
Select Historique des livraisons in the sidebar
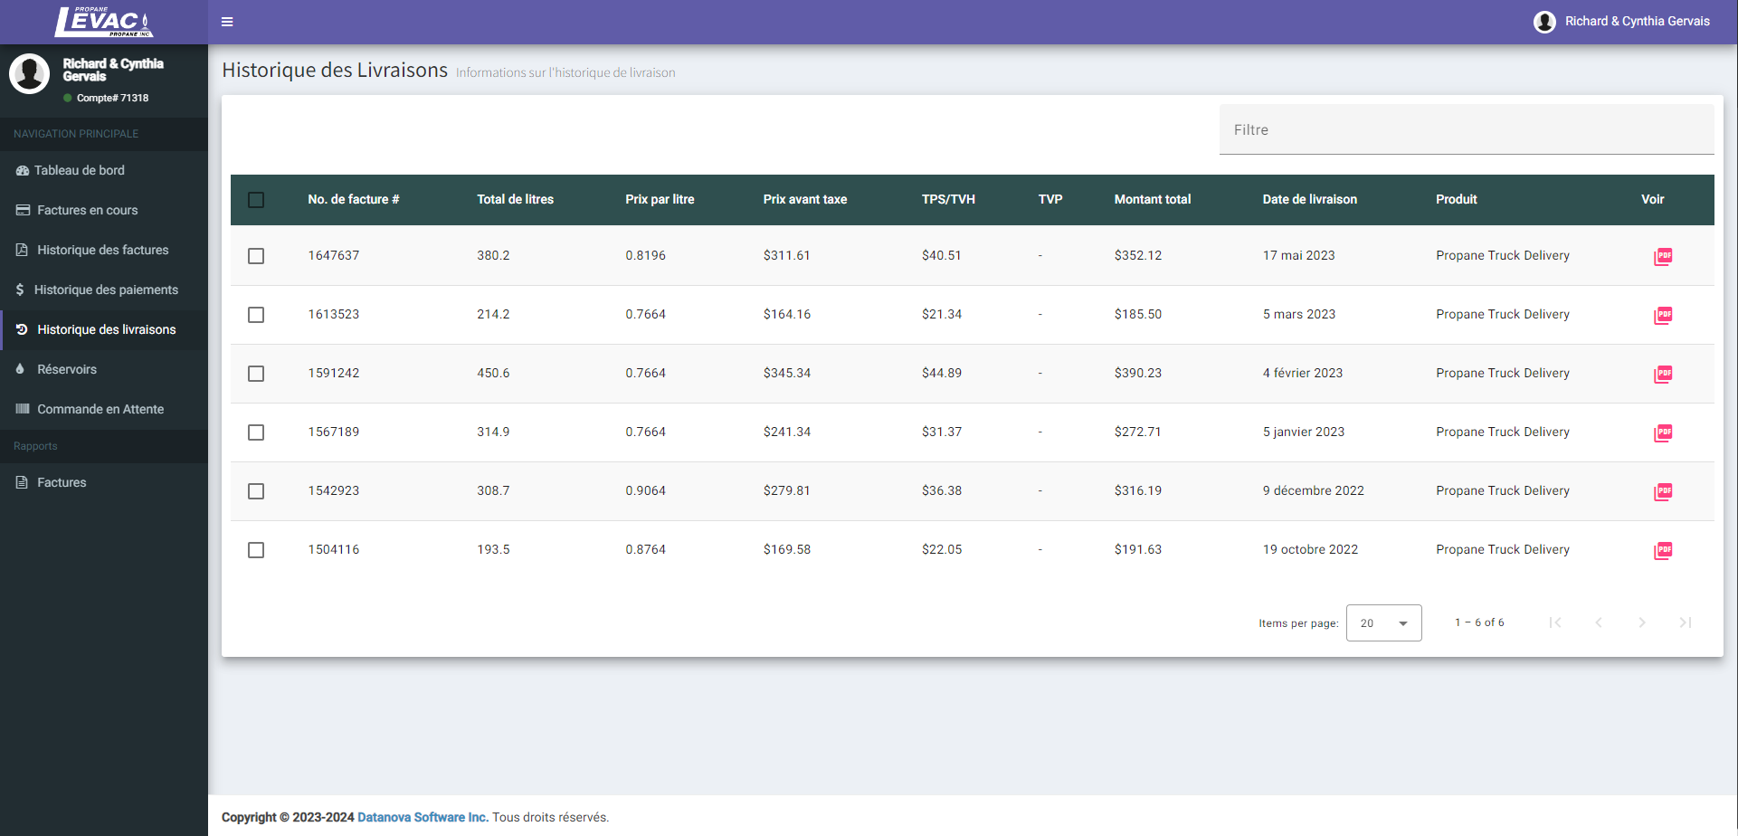click(x=104, y=329)
